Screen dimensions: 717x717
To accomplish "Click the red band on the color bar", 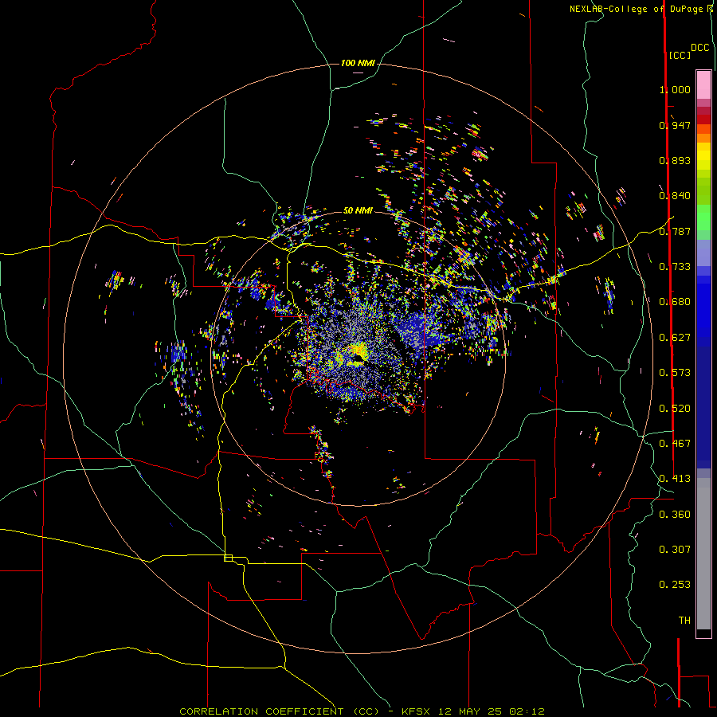I will [703, 119].
